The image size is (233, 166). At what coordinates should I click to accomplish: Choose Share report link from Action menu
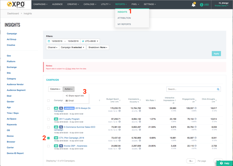76,96
